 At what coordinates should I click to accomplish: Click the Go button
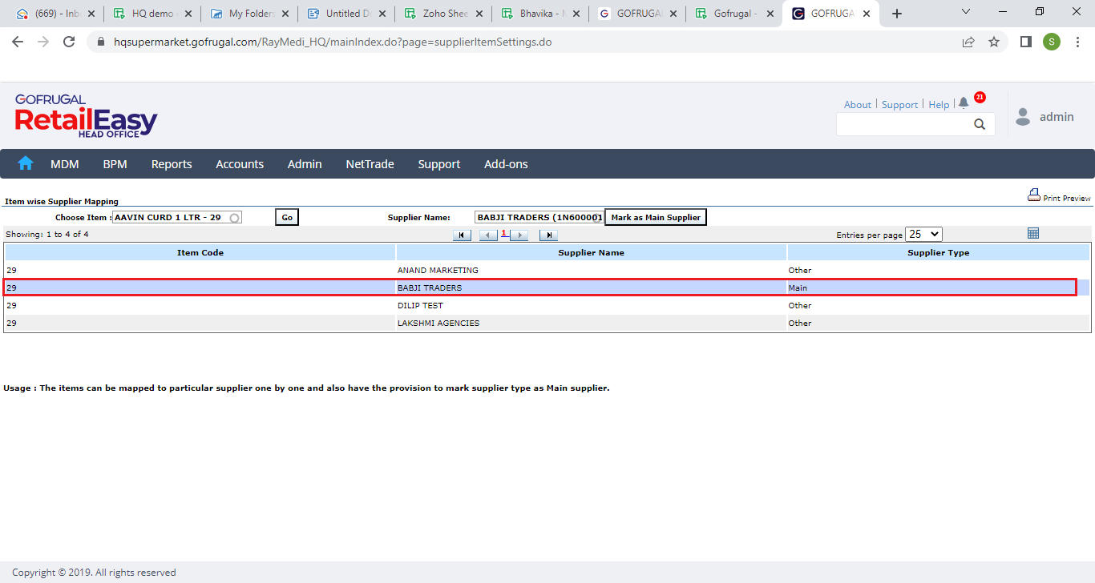point(287,217)
